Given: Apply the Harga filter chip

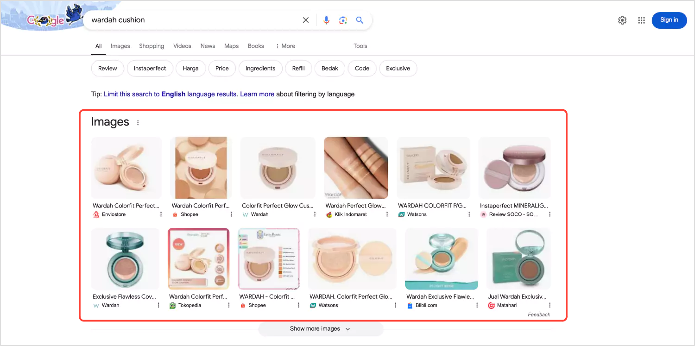Looking at the screenshot, I should (x=190, y=69).
